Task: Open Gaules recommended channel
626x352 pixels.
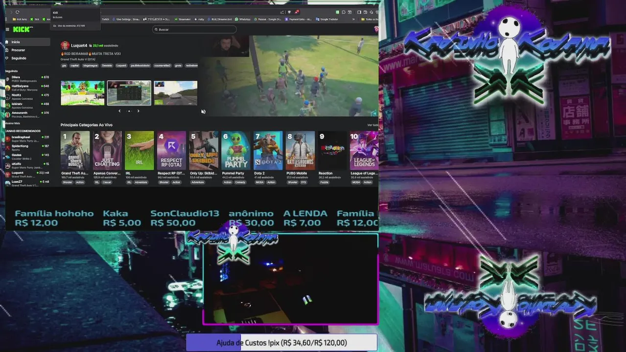Action: [x=27, y=156]
